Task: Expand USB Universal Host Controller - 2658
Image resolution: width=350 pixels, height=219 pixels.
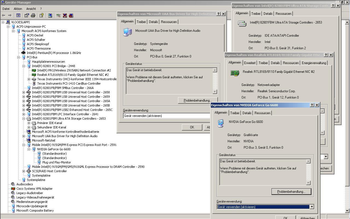Action: [24, 92]
